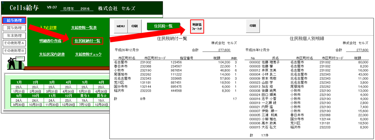The height and width of the screenshot is (140, 375).
Task: Open the 住民税納付一覧 link
Action: (x=87, y=41)
